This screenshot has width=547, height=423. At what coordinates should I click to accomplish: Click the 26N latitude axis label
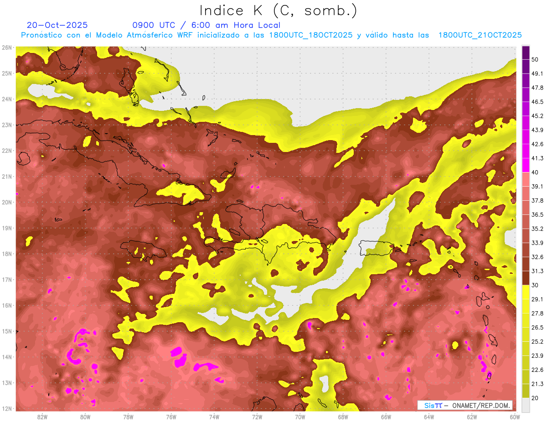tap(7, 47)
